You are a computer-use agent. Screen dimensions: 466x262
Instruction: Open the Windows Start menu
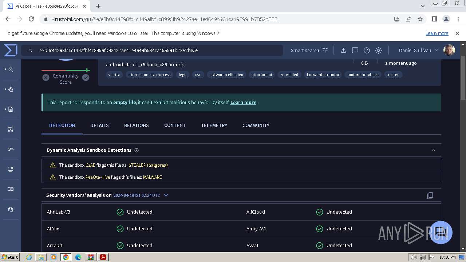tap(10, 257)
